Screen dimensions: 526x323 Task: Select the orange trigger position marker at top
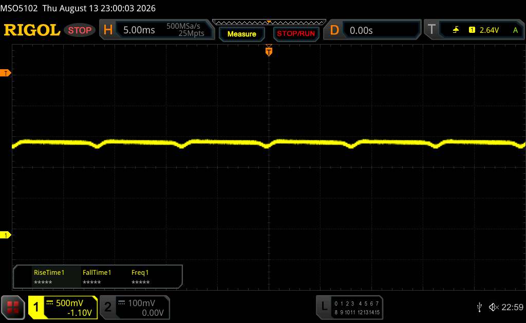click(x=269, y=51)
